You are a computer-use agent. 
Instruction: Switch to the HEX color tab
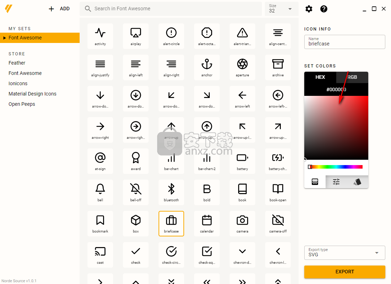click(x=320, y=77)
